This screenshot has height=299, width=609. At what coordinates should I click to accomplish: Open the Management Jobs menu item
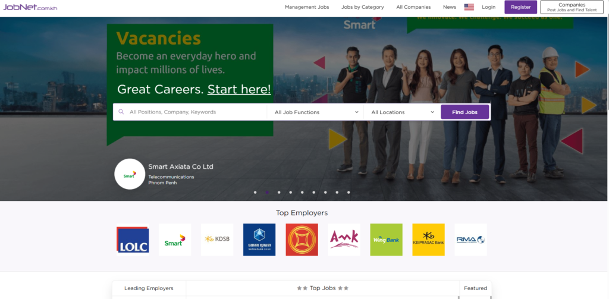307,7
